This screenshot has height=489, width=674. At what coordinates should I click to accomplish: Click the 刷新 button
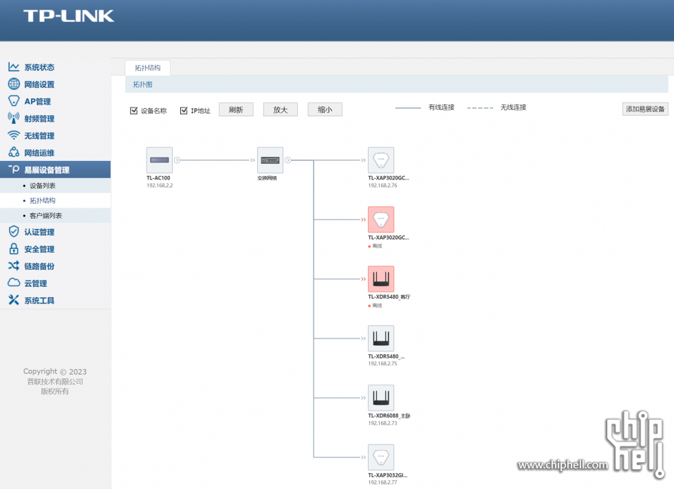[236, 109]
